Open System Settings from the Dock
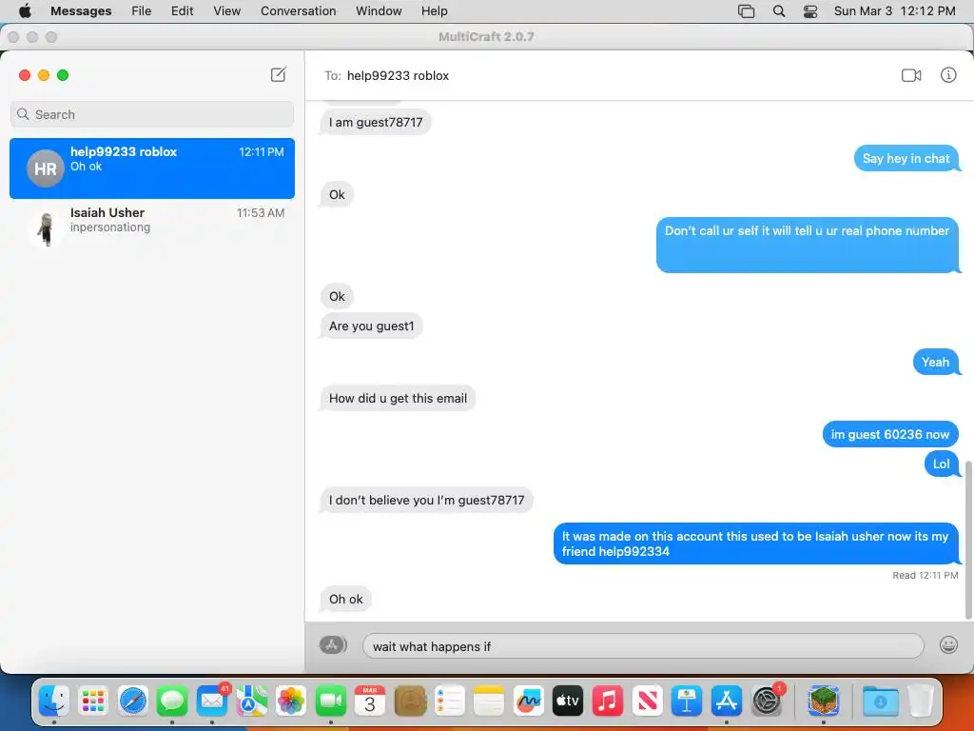This screenshot has height=731, width=974. pyautogui.click(x=768, y=701)
